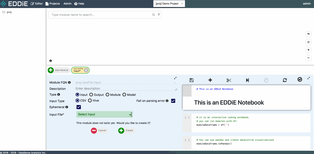Image resolution: width=314 pixels, height=154 pixels.
Task: Open the Demo Project selector dropdown
Action: click(x=169, y=4)
